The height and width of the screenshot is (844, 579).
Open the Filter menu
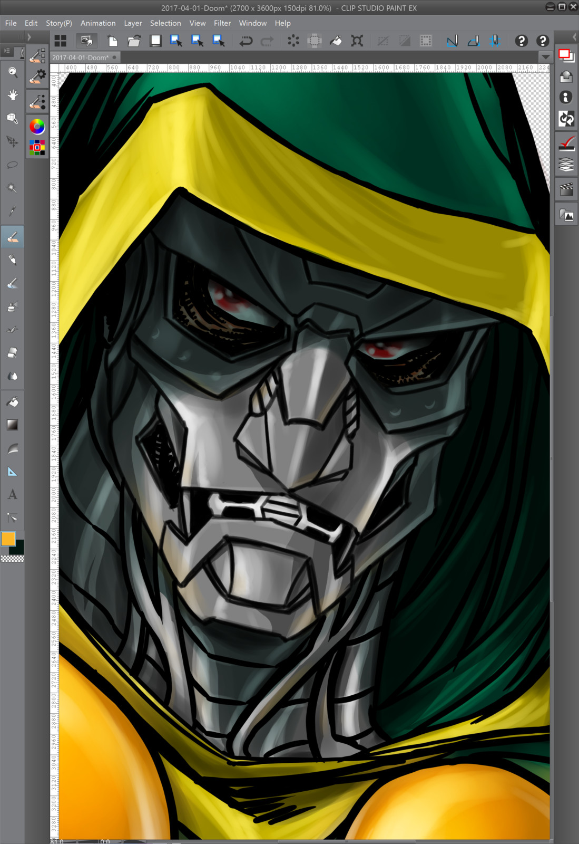point(222,23)
